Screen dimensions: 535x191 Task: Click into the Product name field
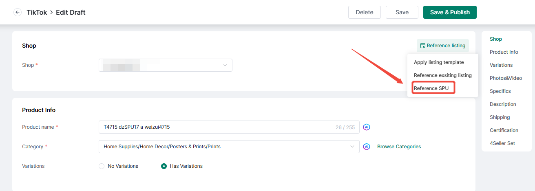pyautogui.click(x=229, y=127)
